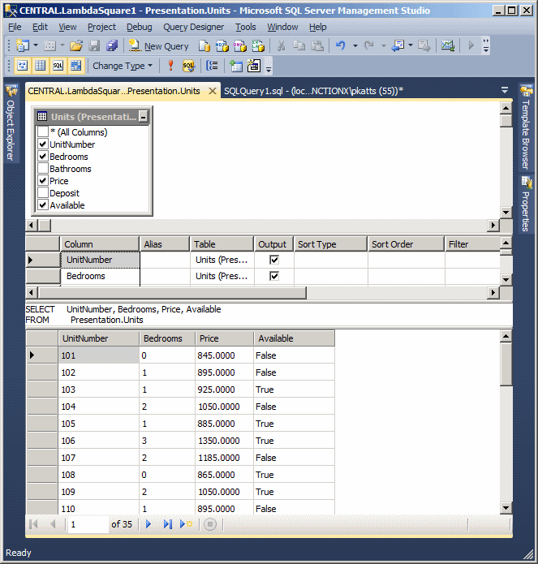Open the Debug menu
The width and height of the screenshot is (538, 564).
pos(140,27)
